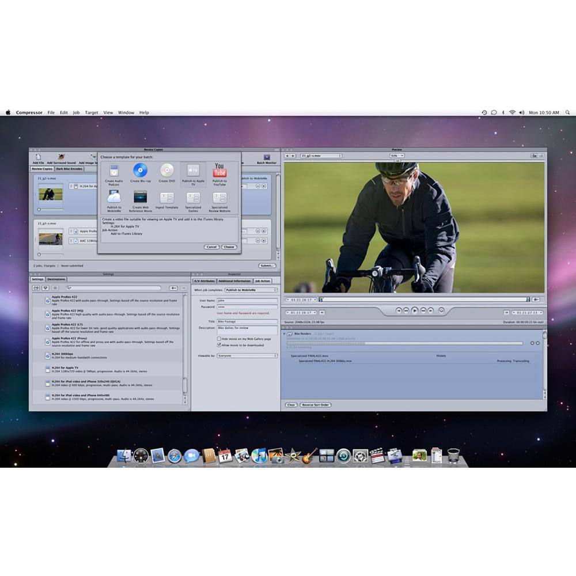Viewport: 576px width, 576px height.
Task: Enable Hide movie on my Web Gallery page
Action: (x=219, y=339)
